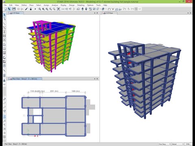Select the Draw Beam/Column line tool
This screenshot has height=146, width=195.
pyautogui.click(x=4, y=24)
